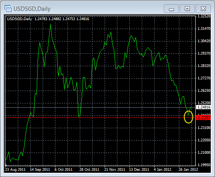
Task: Click the 1.28320 price scale value
Action: (204, 66)
